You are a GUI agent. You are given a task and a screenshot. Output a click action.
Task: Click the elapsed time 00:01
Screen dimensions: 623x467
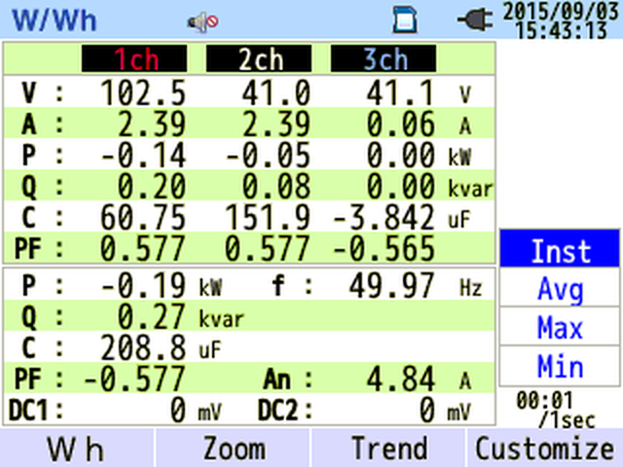tap(544, 400)
